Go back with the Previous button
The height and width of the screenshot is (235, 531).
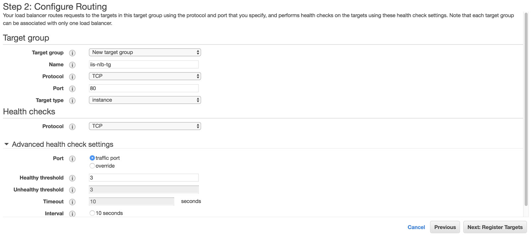445,227
